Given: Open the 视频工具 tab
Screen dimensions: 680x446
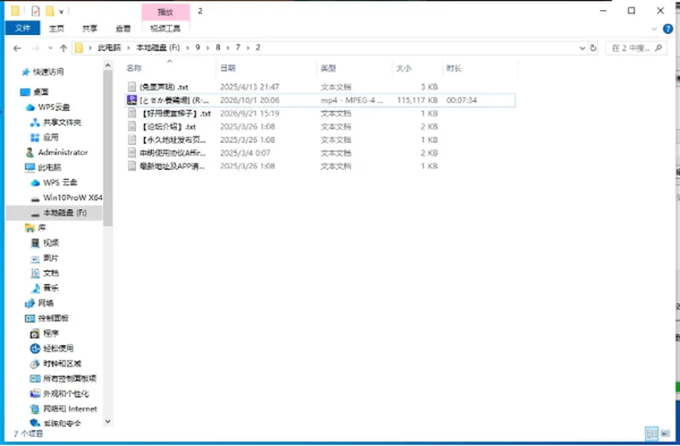Looking at the screenshot, I should [165, 28].
